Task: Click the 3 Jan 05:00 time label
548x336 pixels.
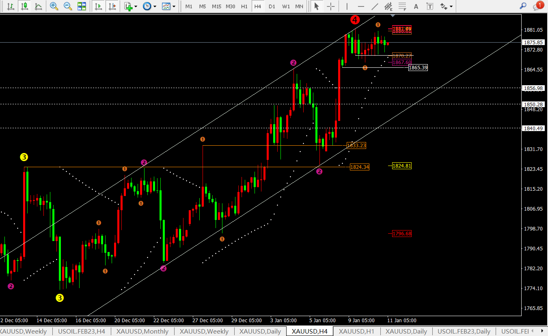Action: tap(283, 321)
